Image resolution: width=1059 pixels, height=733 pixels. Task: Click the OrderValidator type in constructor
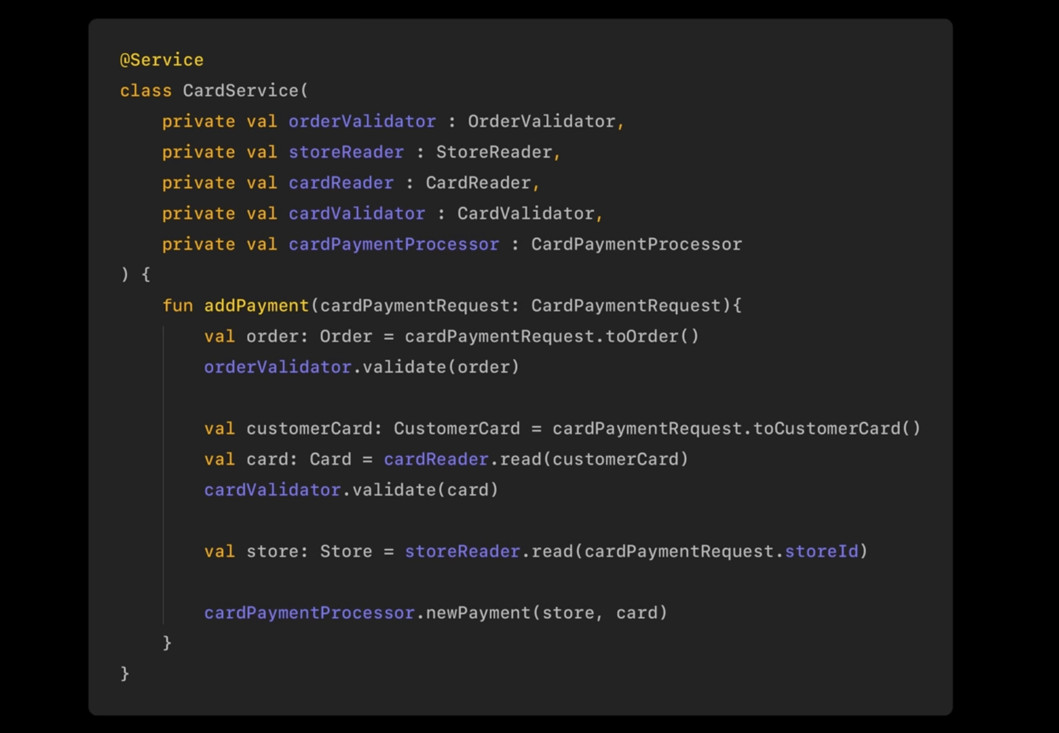[541, 121]
